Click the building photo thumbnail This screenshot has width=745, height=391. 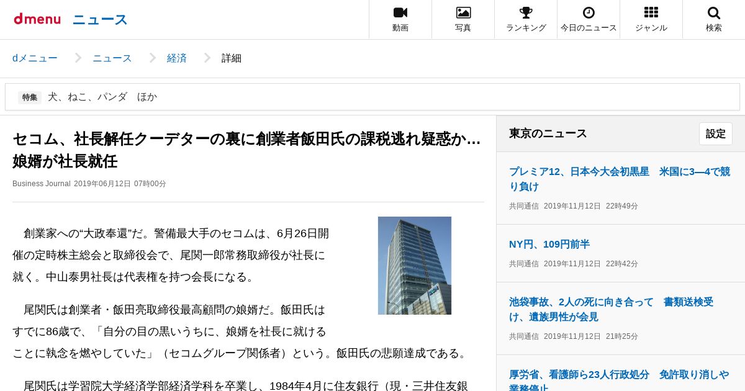click(415, 266)
